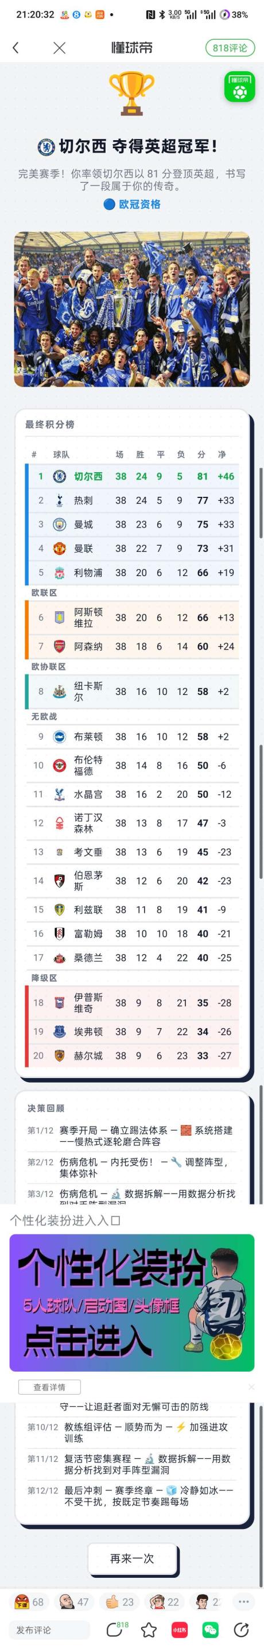React with the 下课 emoji showing 68
264x1649 pixels.
[29, 1602]
